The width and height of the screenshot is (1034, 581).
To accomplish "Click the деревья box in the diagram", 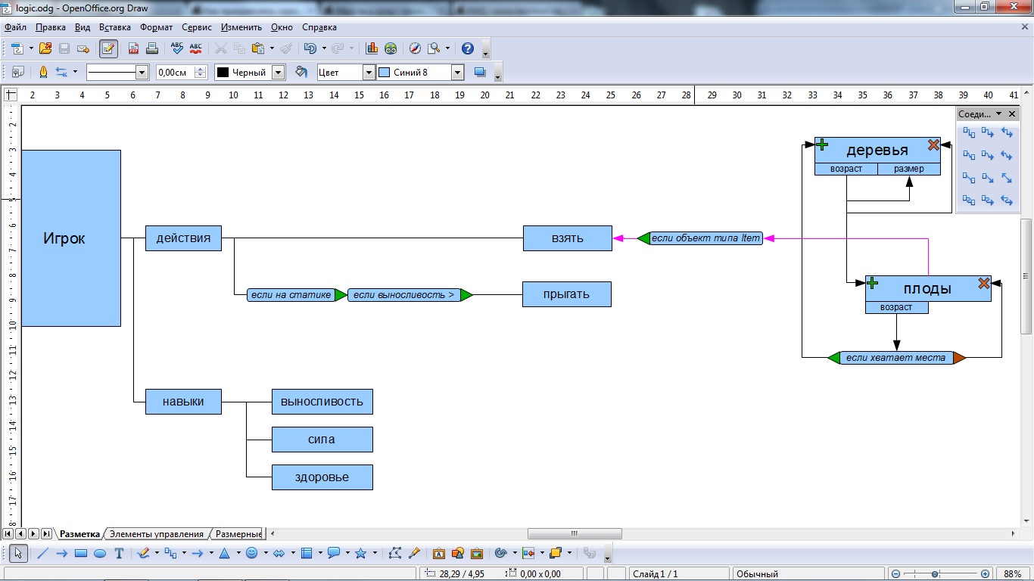I will (x=877, y=150).
